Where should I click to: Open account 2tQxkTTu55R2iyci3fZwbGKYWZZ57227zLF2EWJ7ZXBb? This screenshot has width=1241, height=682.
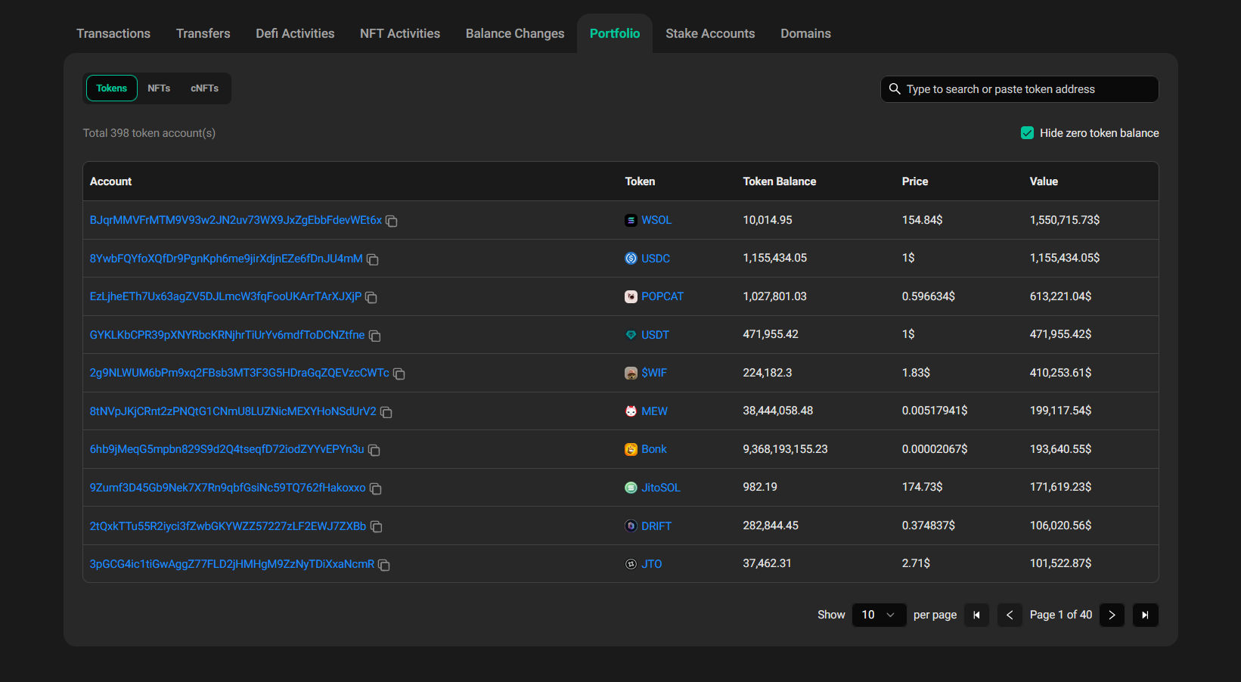228,526
